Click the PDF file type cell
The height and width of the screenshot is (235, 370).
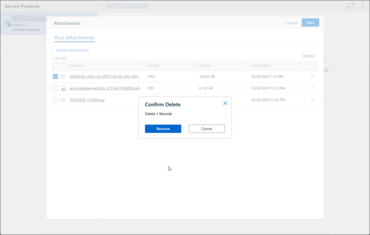pyautogui.click(x=150, y=88)
